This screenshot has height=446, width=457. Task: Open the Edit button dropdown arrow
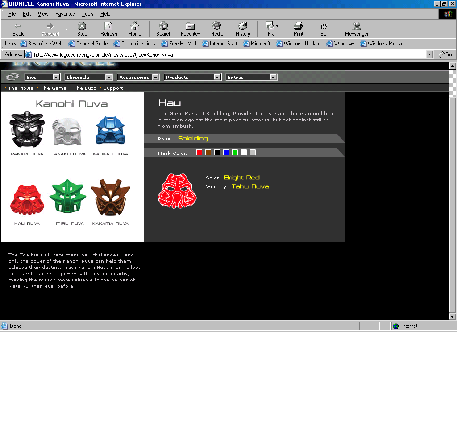(341, 29)
